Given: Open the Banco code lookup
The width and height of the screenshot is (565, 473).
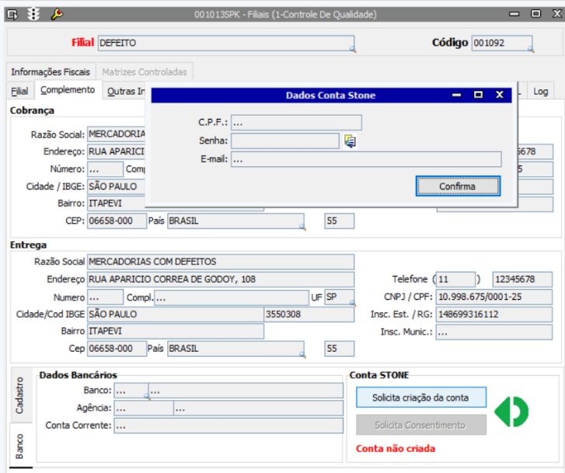Looking at the screenshot, I should pyautogui.click(x=145, y=395).
